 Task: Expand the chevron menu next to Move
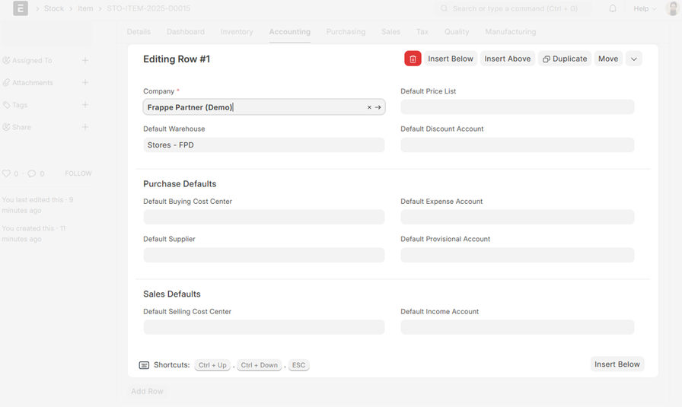click(633, 59)
